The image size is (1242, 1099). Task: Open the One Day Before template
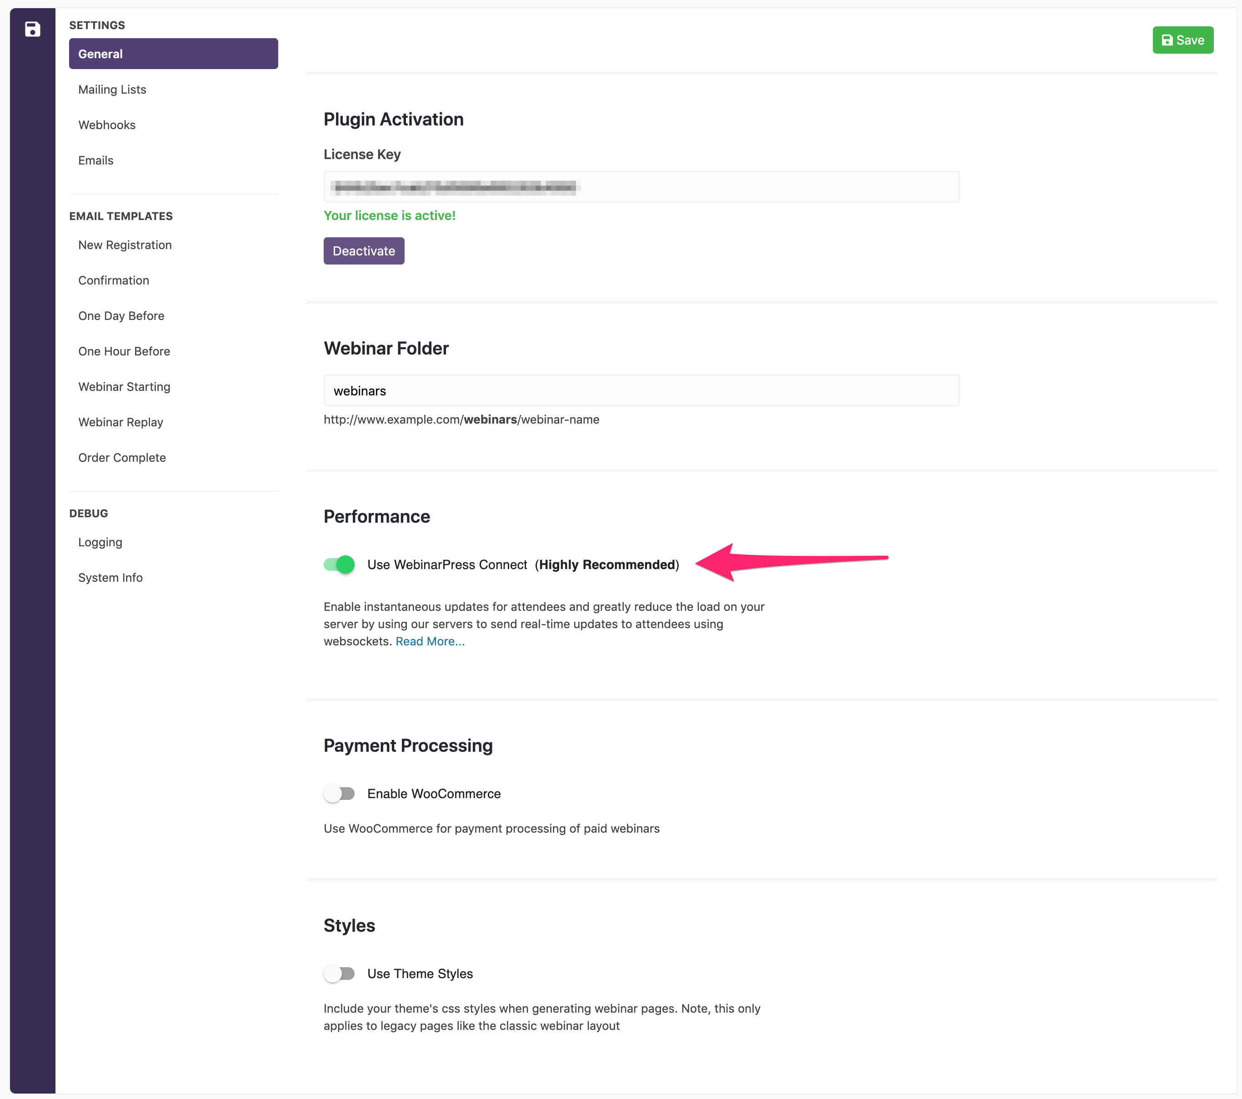tap(121, 316)
